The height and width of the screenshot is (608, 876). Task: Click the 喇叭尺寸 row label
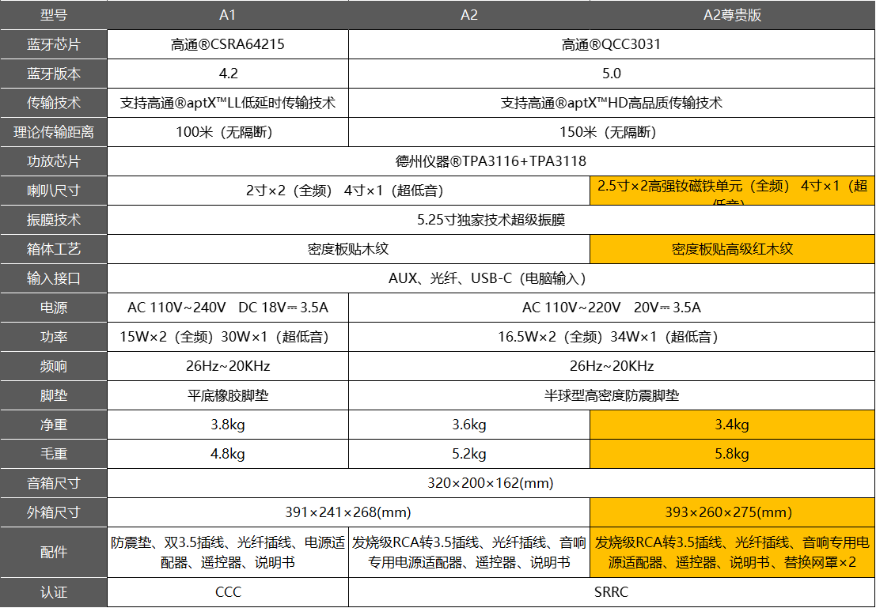[x=54, y=191]
